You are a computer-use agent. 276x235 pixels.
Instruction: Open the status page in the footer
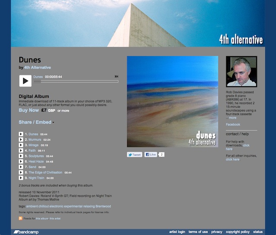pyautogui.click(x=258, y=232)
